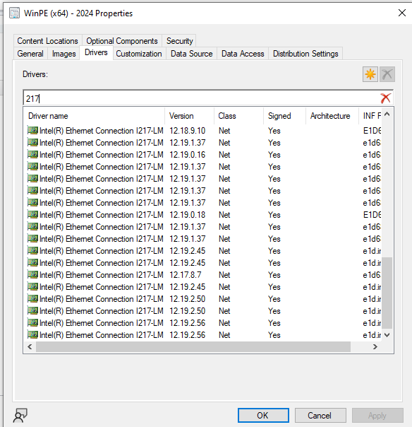Image resolution: width=412 pixels, height=427 pixels.
Task: Sort by the Version column header
Action: (189, 116)
